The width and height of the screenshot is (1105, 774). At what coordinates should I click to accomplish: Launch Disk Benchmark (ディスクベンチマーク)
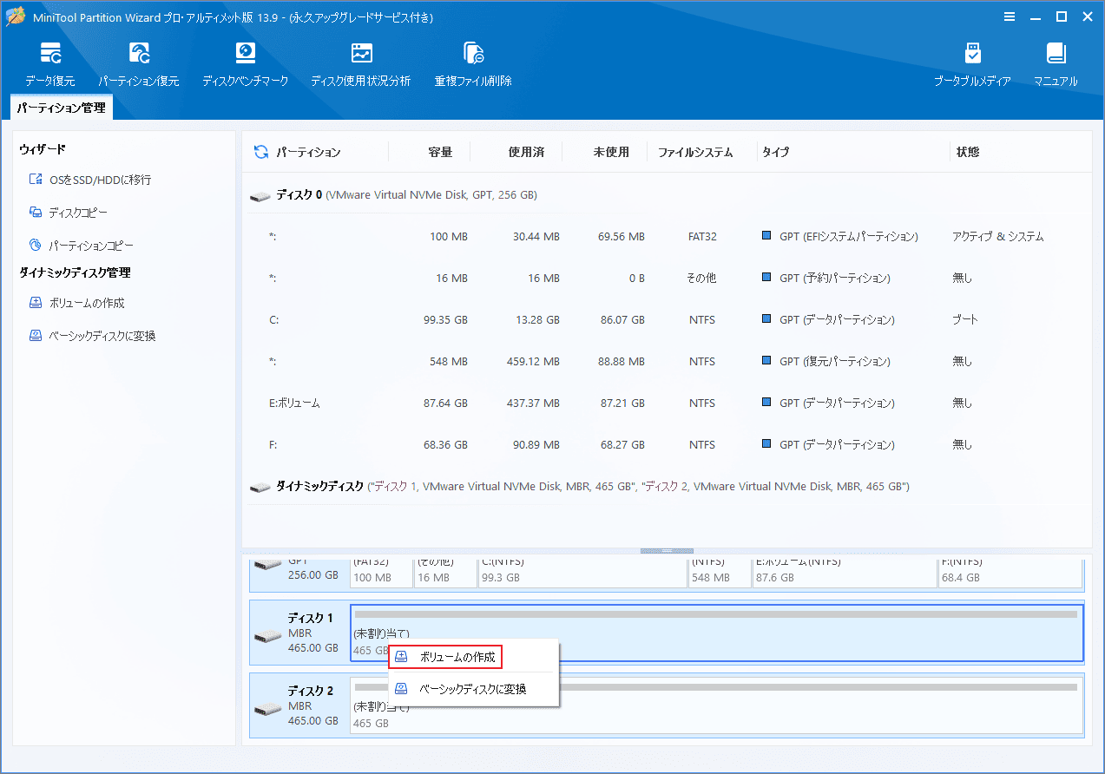tap(246, 64)
